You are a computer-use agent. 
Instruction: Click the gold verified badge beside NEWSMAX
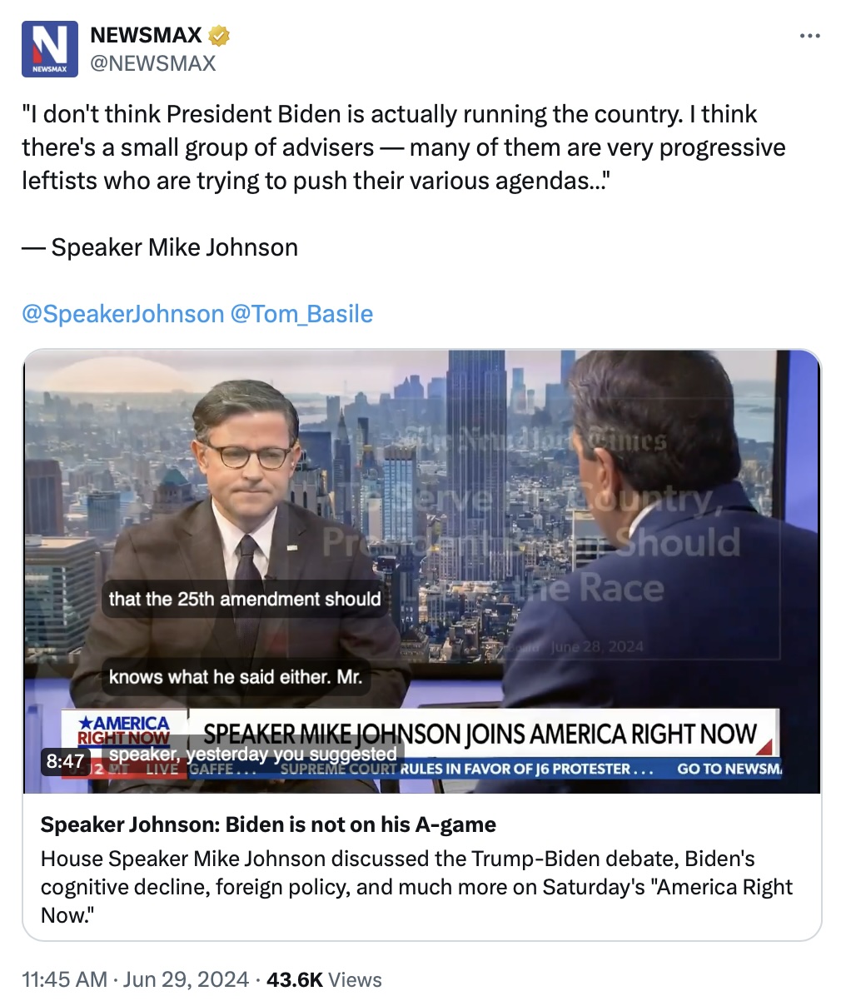(x=219, y=36)
